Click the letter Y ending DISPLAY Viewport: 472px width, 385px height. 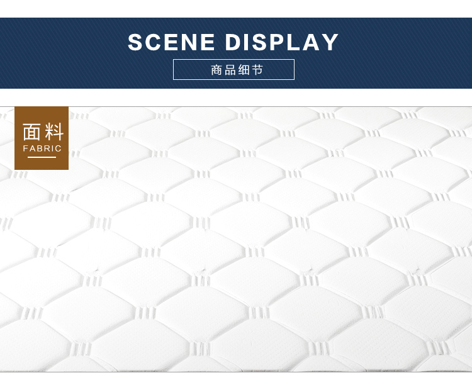point(330,42)
